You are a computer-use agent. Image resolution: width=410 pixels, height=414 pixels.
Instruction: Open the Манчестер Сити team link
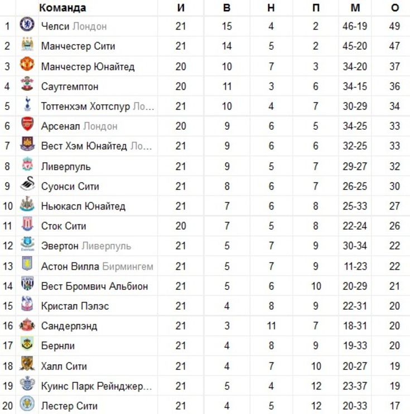78,46
